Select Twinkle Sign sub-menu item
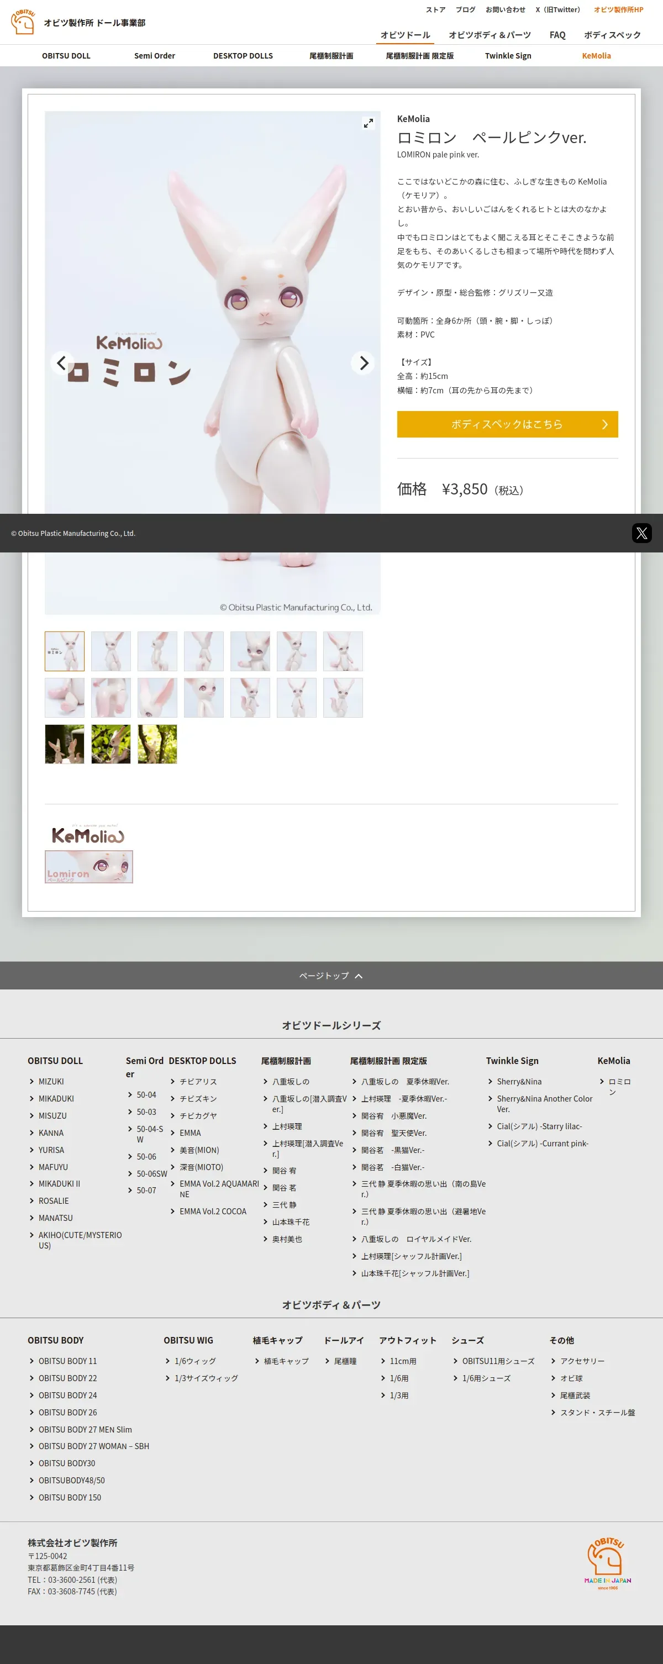 pos(508,56)
